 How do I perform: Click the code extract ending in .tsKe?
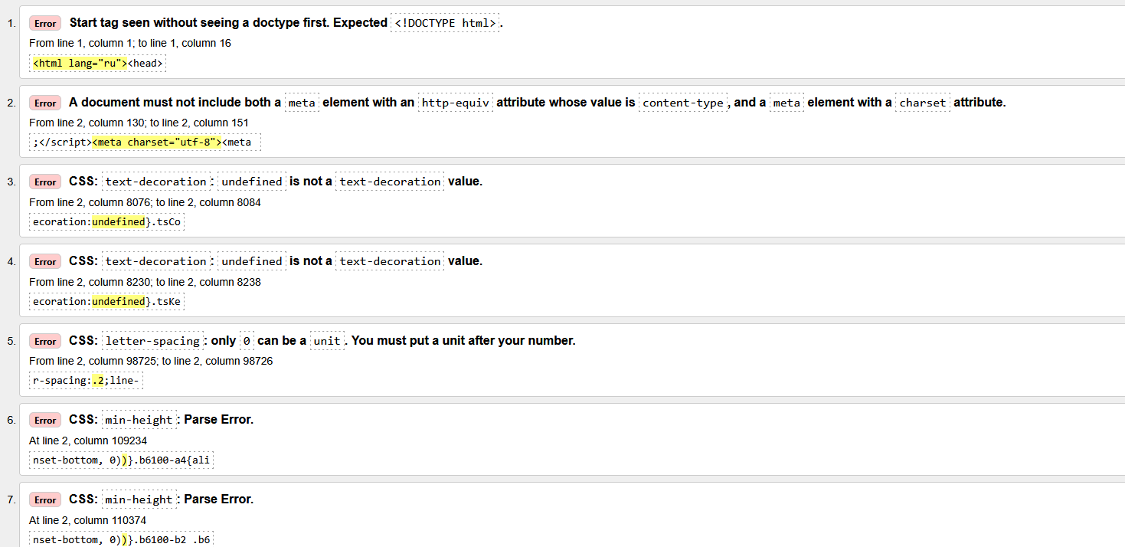coord(106,302)
